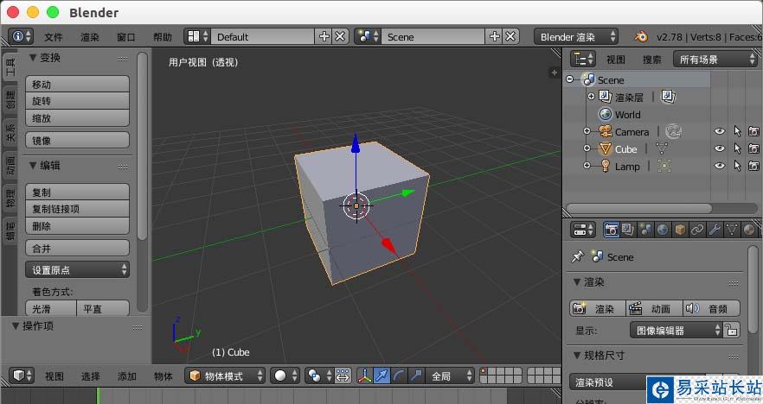Open the 3D View editor type selector

pos(22,376)
